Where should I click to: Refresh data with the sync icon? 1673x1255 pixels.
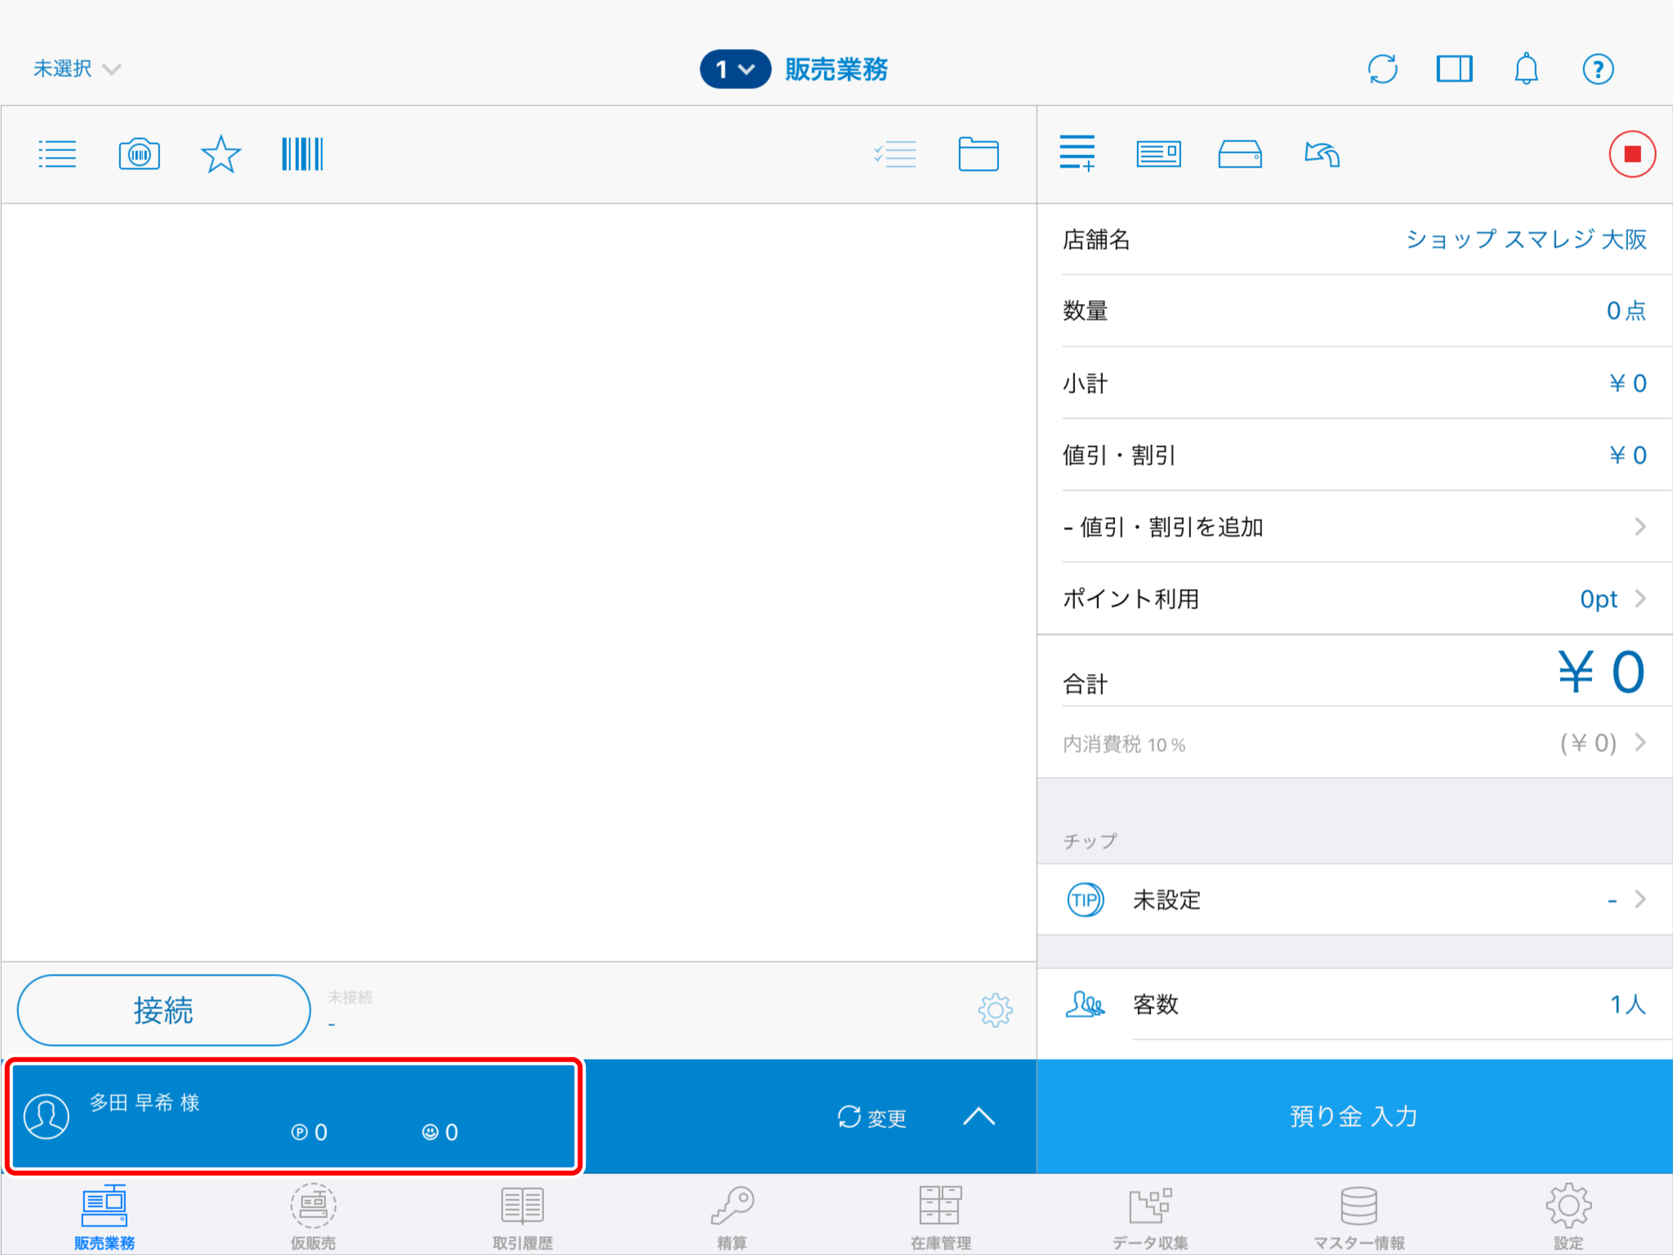1382,69
